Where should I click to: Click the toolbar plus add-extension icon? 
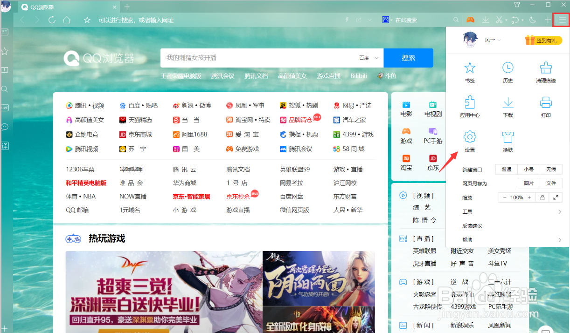[x=548, y=20]
